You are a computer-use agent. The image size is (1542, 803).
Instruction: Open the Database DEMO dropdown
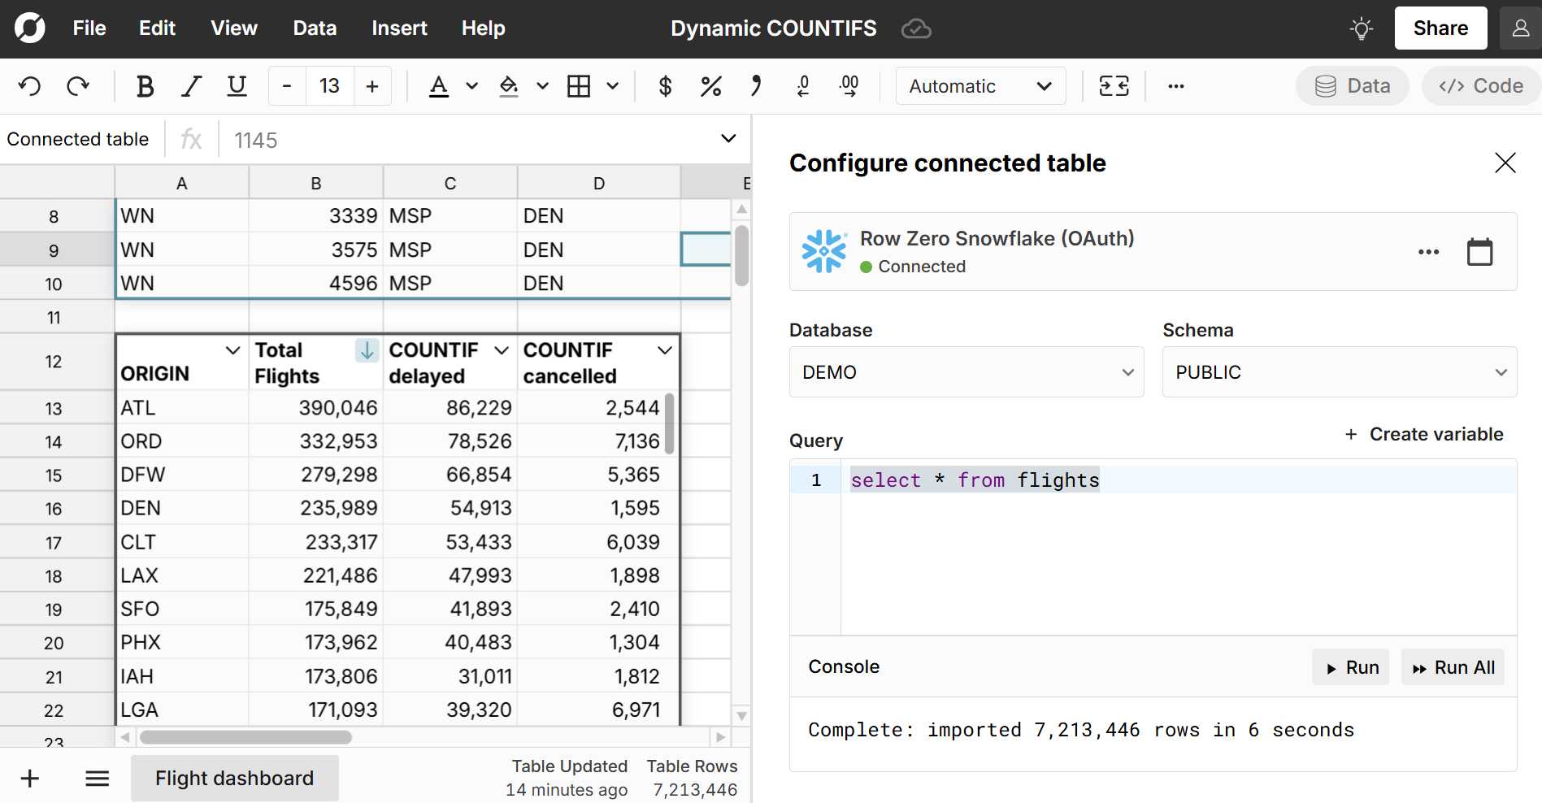[x=966, y=372]
